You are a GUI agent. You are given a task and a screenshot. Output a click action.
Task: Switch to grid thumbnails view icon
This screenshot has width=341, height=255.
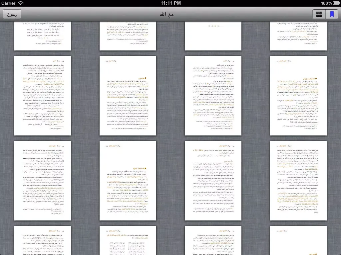pyautogui.click(x=319, y=15)
